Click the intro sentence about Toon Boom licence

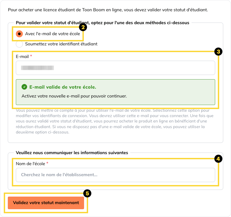(108, 10)
